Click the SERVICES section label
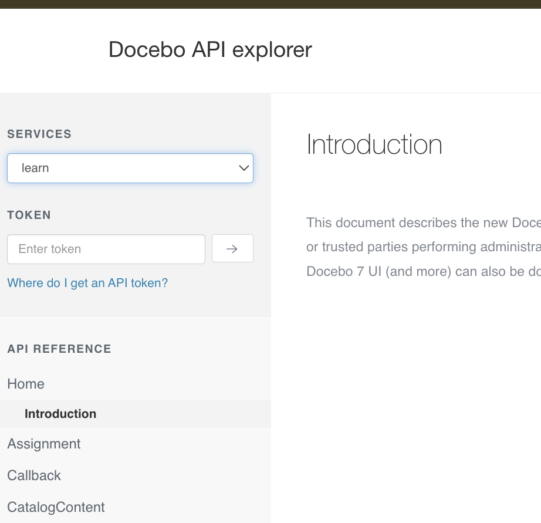The width and height of the screenshot is (541, 523). point(39,134)
